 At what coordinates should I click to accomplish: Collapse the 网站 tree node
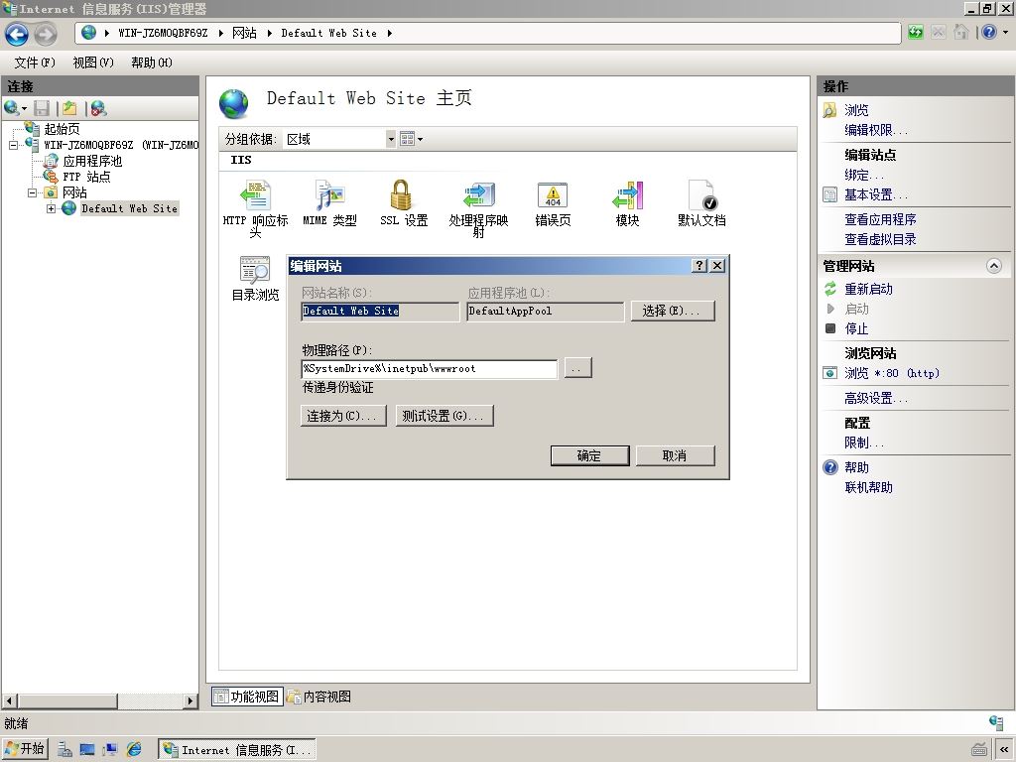click(32, 192)
